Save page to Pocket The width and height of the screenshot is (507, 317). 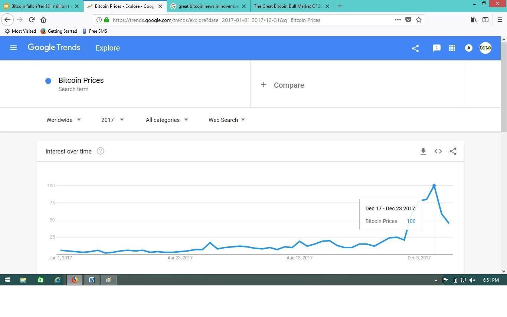[x=408, y=20]
